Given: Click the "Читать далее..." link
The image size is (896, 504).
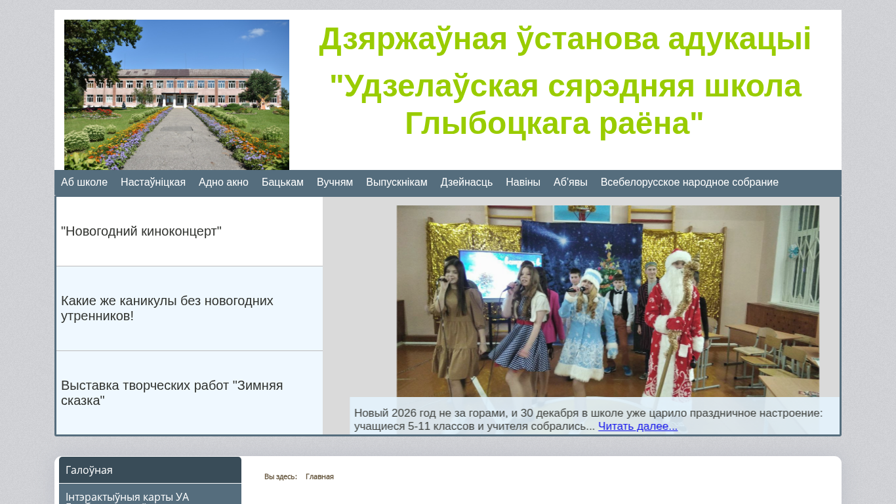Looking at the screenshot, I should (638, 427).
